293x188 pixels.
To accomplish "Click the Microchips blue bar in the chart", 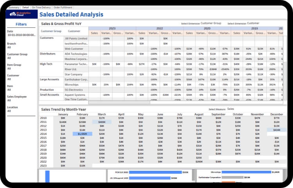I will (x=246, y=172).
